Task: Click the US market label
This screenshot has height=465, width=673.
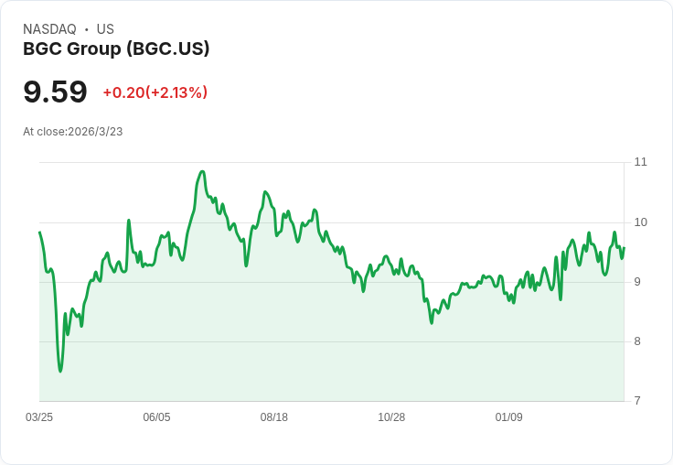Action: point(105,29)
